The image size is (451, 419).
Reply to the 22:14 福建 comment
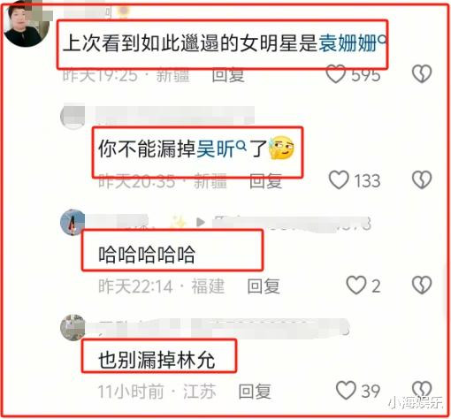click(x=264, y=286)
